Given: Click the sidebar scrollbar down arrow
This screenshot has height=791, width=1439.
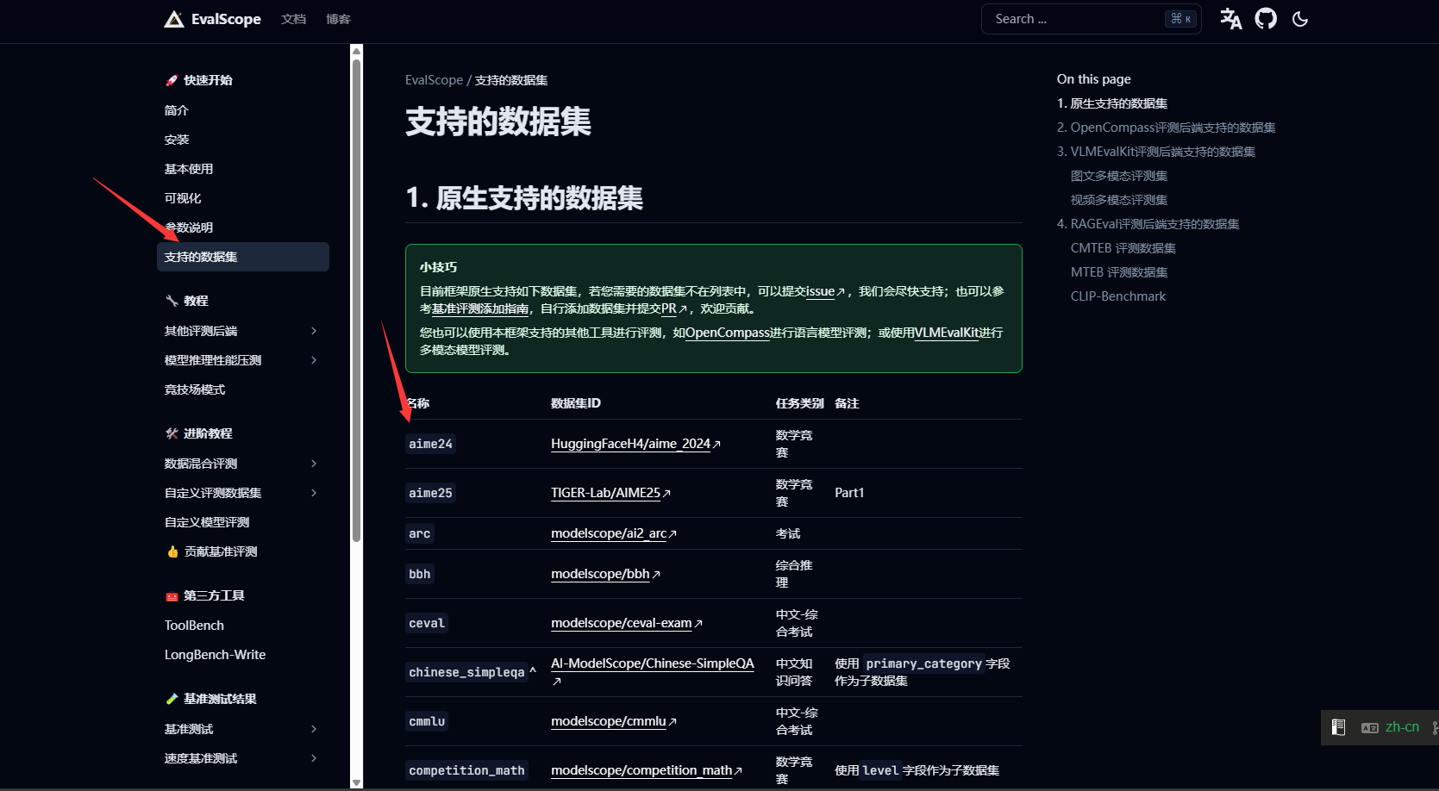Looking at the screenshot, I should 356,782.
